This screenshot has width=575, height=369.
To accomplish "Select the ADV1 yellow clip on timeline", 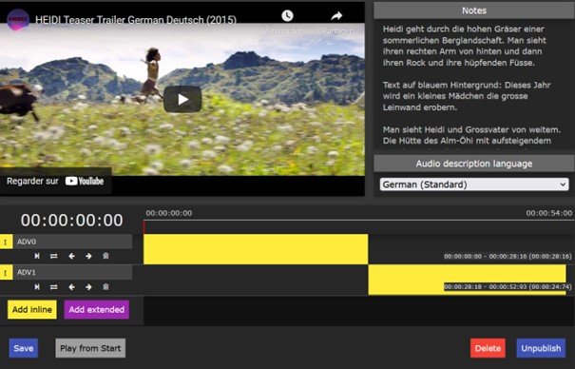I will coord(467,280).
